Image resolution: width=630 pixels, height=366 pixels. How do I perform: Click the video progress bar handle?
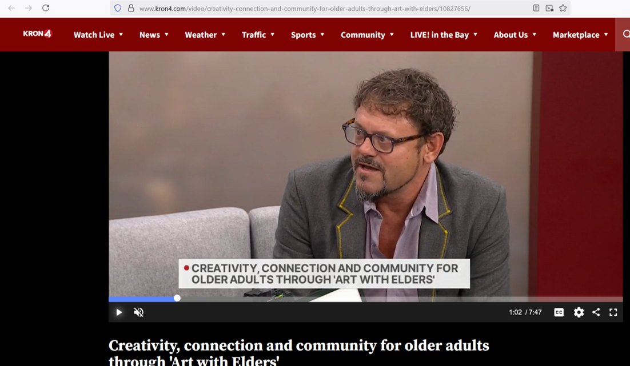(177, 298)
